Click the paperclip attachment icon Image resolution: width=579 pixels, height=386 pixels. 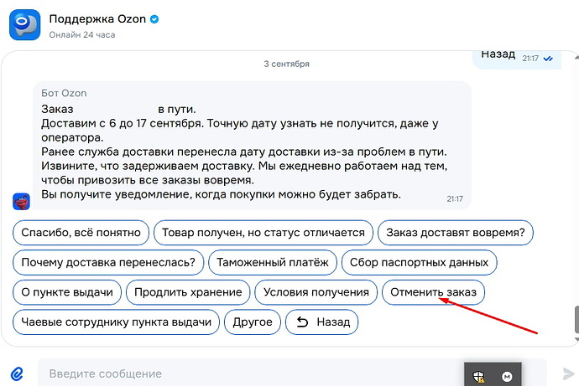[x=17, y=373]
